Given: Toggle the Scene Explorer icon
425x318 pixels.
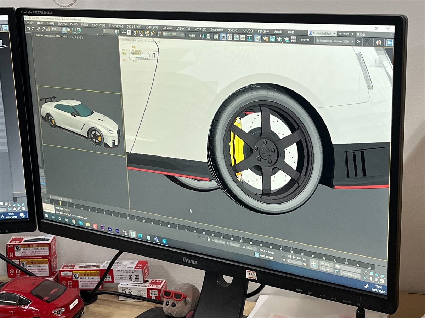Looking at the screenshot, I should pyautogui.click(x=216, y=36).
